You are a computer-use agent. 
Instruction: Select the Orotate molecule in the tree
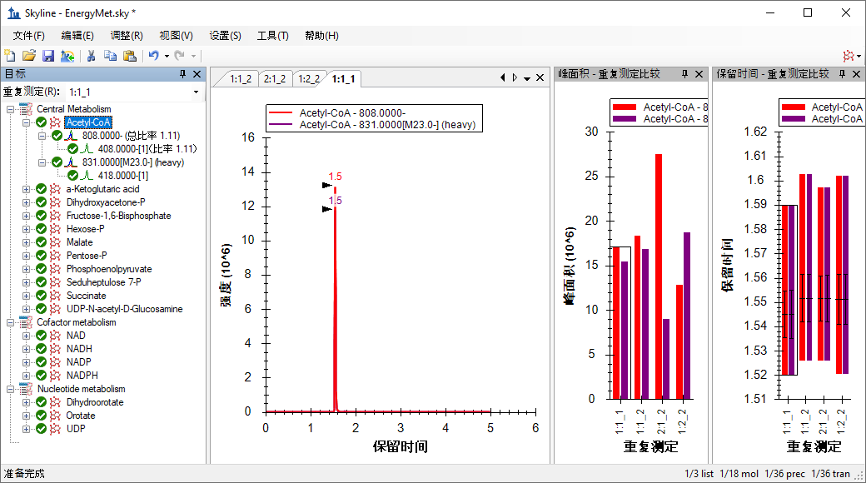point(81,416)
